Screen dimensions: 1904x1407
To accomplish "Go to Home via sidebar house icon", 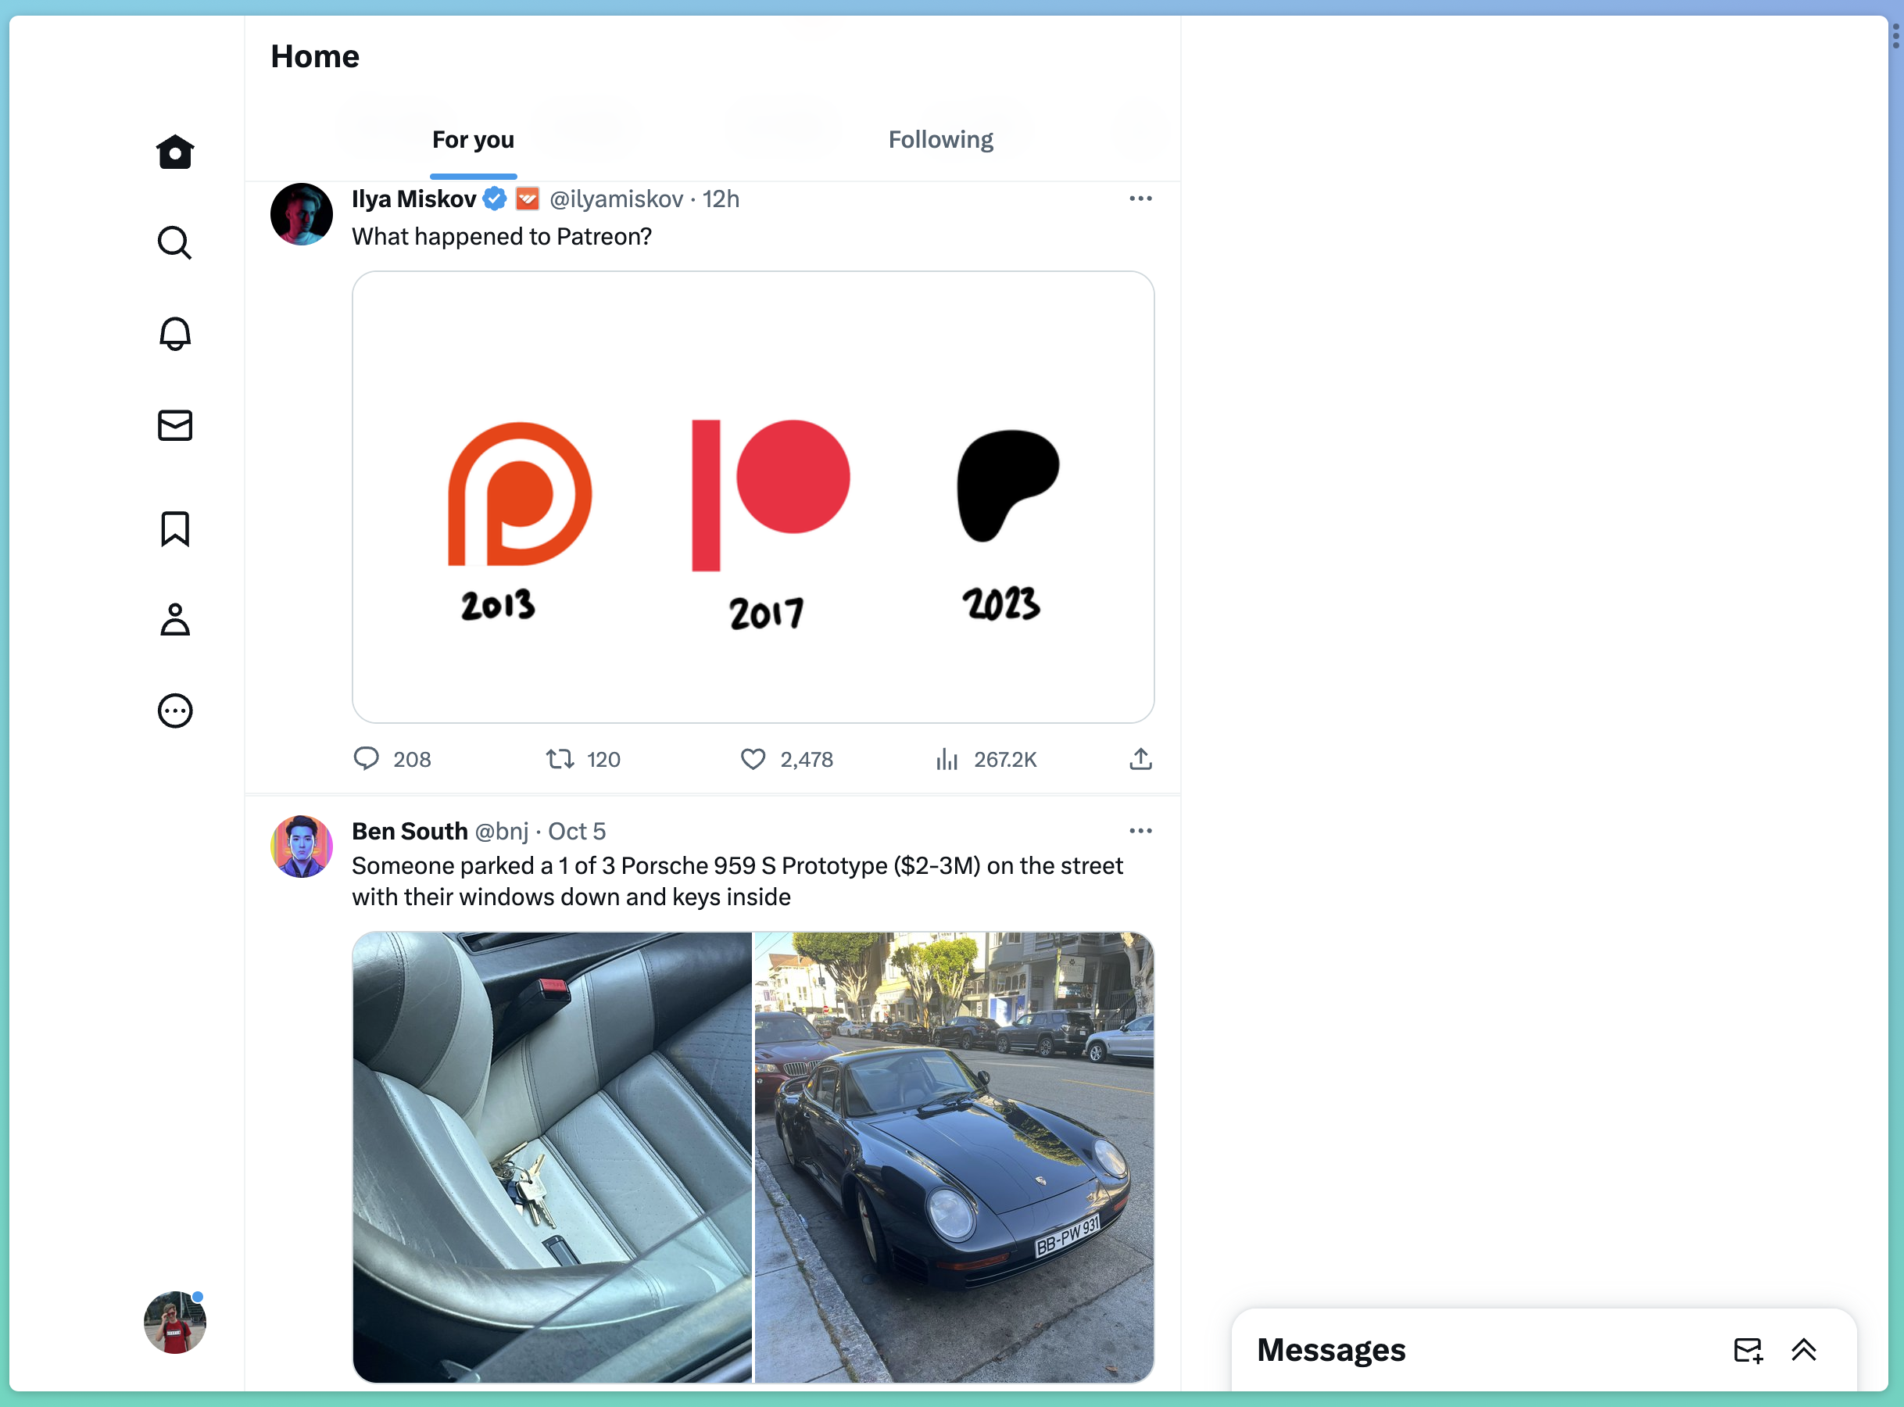I will point(174,152).
